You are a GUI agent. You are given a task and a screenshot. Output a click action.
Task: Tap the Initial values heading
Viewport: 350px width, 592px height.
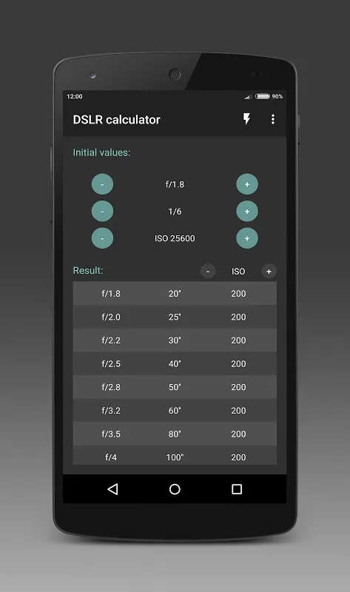[x=101, y=152]
